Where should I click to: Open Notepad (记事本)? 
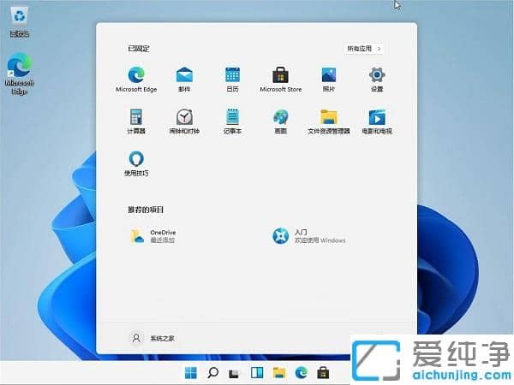pos(232,121)
